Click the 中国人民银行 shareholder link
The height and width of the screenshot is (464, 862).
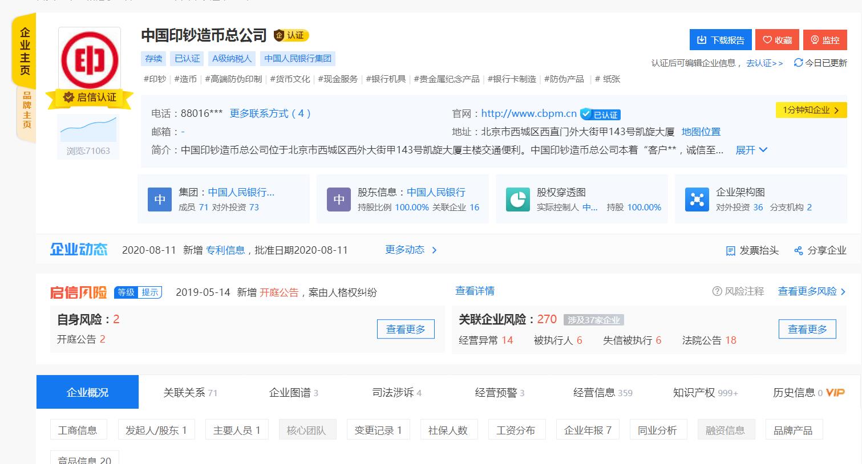[x=436, y=192]
